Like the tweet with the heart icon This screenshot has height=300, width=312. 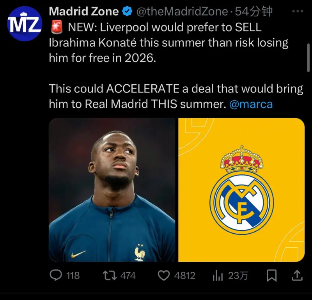point(163,275)
